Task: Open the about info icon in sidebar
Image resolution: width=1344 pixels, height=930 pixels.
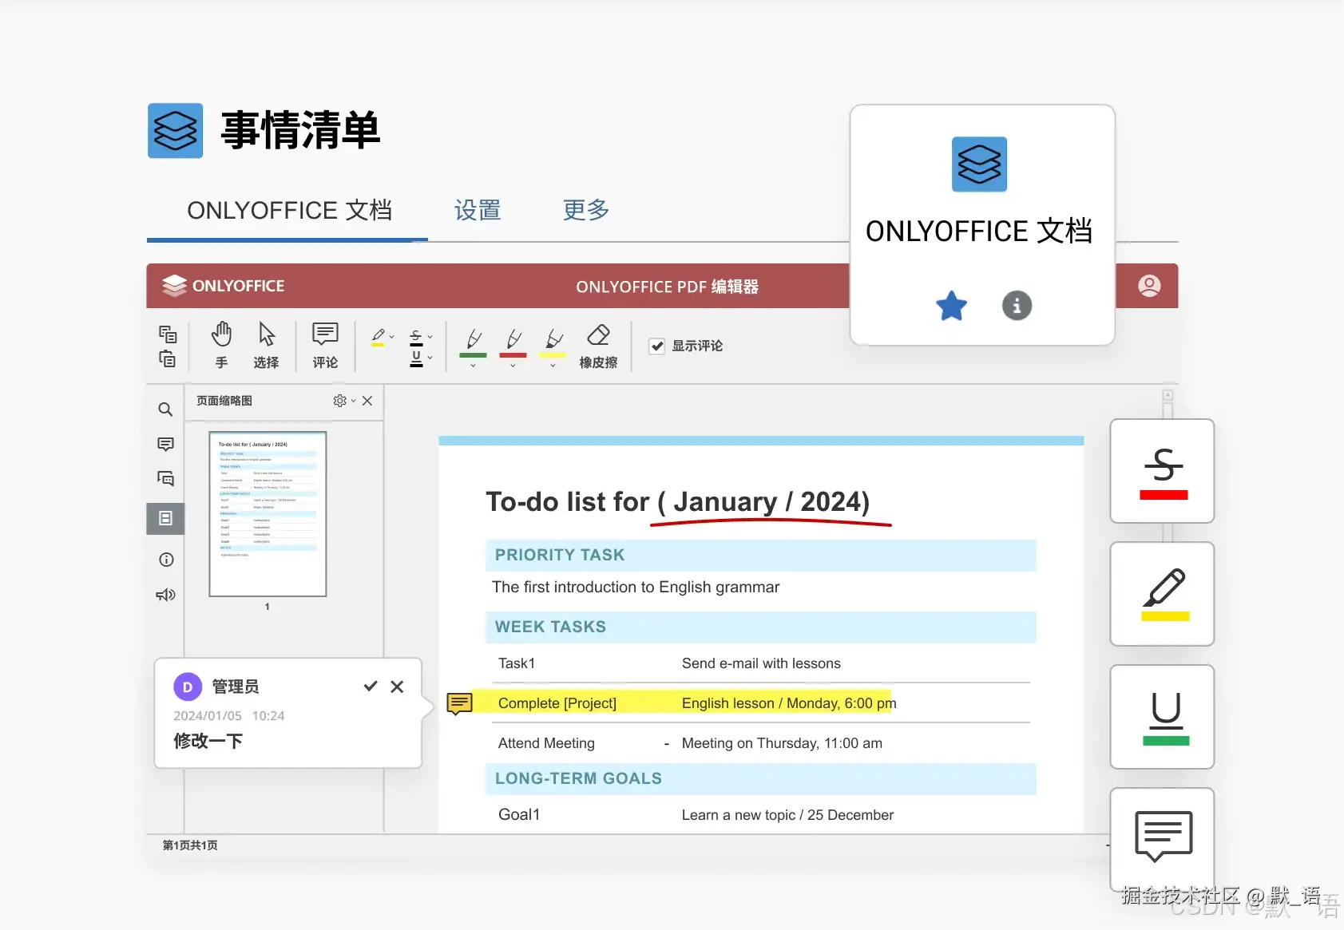Action: click(x=166, y=560)
